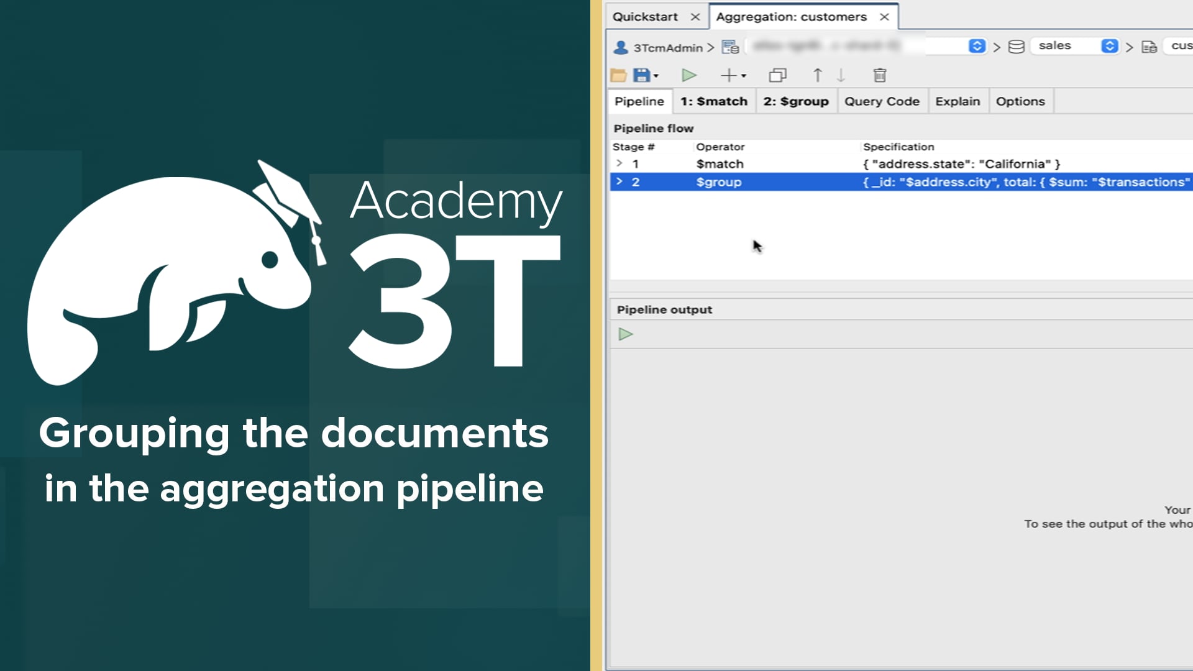Click the 3TcmAdmin user icon
Screen dimensions: 1193x671
point(621,47)
